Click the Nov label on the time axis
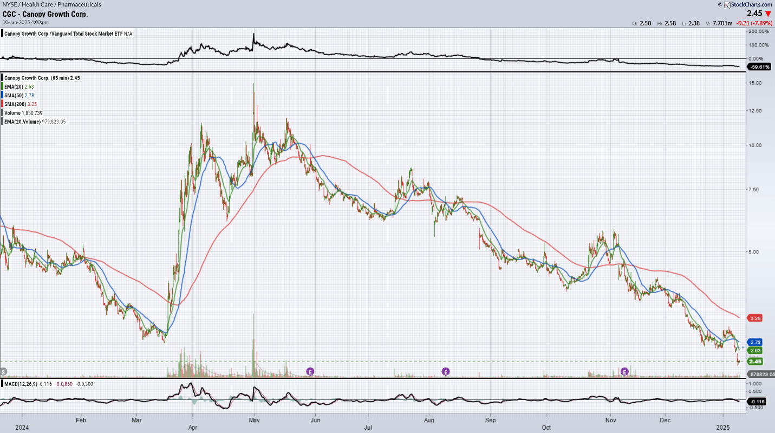Image resolution: width=775 pixels, height=433 pixels. pos(611,419)
